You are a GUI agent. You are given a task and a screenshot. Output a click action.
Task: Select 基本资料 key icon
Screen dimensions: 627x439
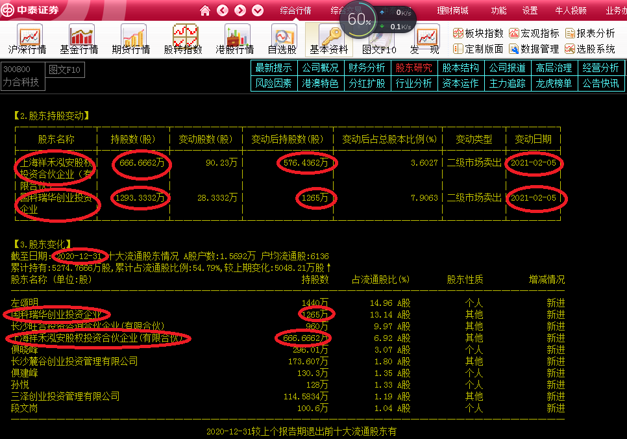point(328,39)
